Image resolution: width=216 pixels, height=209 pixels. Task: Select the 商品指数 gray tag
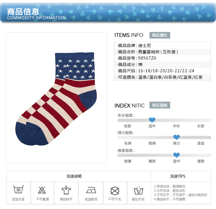[160, 105]
